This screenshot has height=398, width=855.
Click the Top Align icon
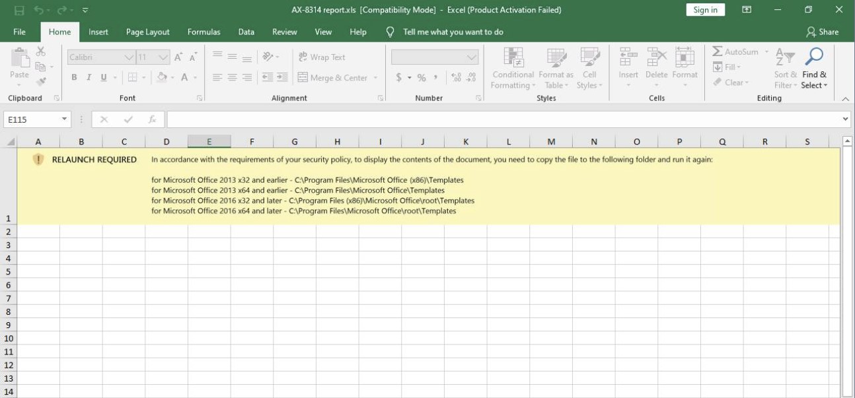coord(217,57)
